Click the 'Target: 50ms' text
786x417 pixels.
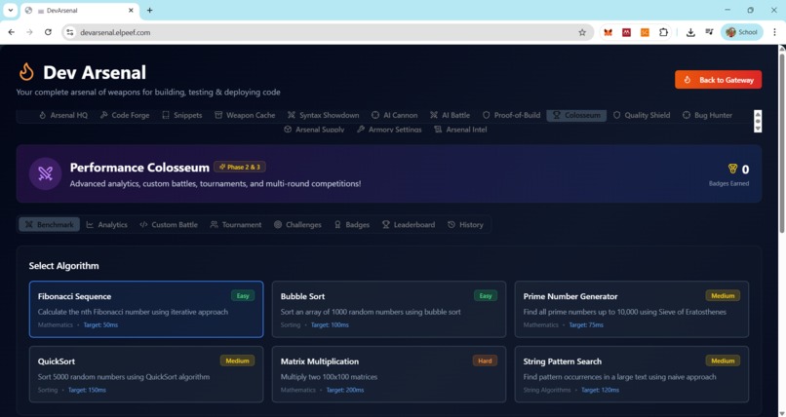tap(100, 324)
